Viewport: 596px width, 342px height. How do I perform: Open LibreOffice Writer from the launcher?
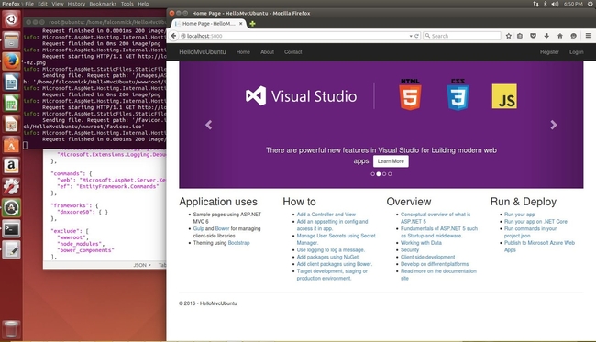tap(11, 83)
